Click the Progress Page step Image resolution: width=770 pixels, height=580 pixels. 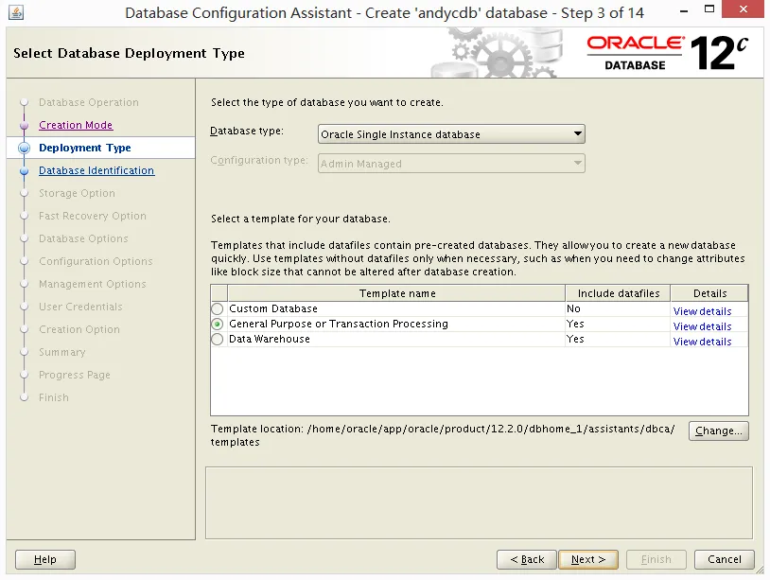74,375
